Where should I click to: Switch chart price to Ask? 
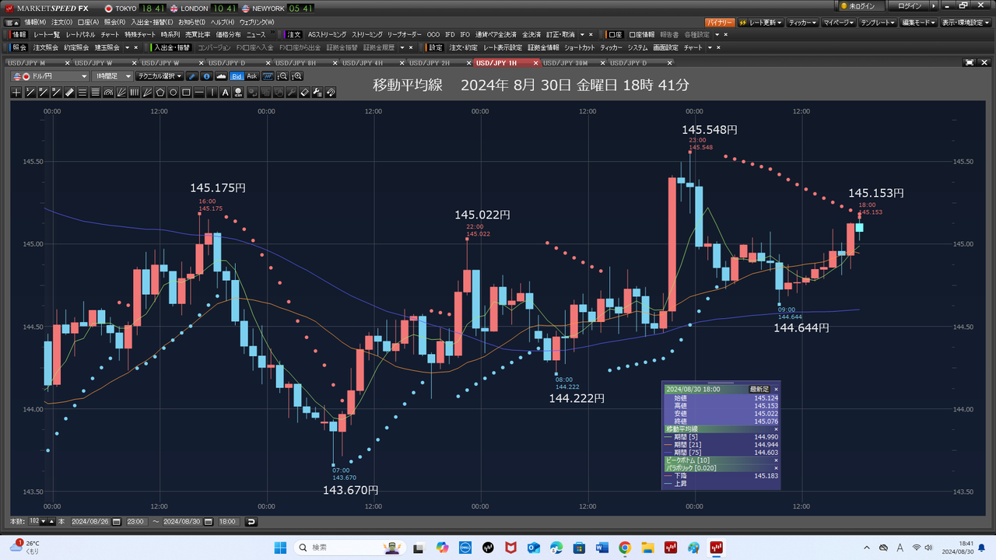coord(252,76)
